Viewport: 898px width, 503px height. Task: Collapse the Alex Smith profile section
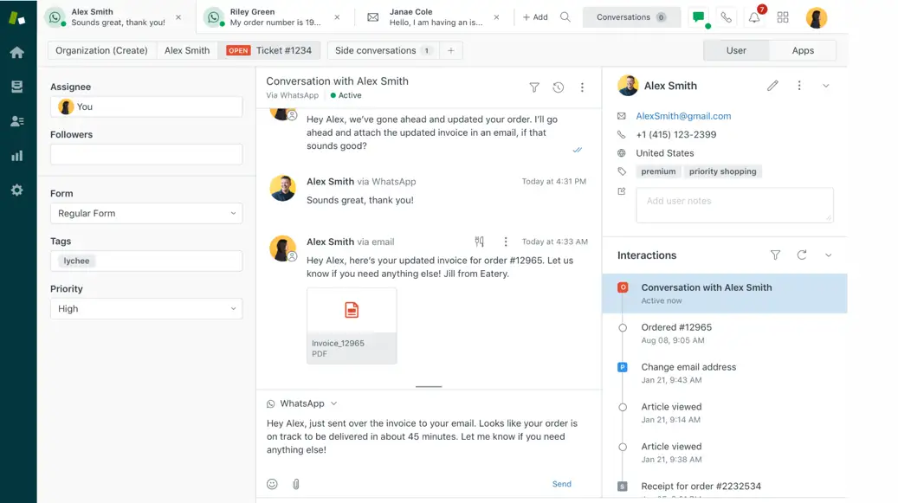coord(826,86)
